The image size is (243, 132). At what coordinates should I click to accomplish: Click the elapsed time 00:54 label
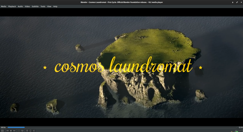click(x=3, y=127)
